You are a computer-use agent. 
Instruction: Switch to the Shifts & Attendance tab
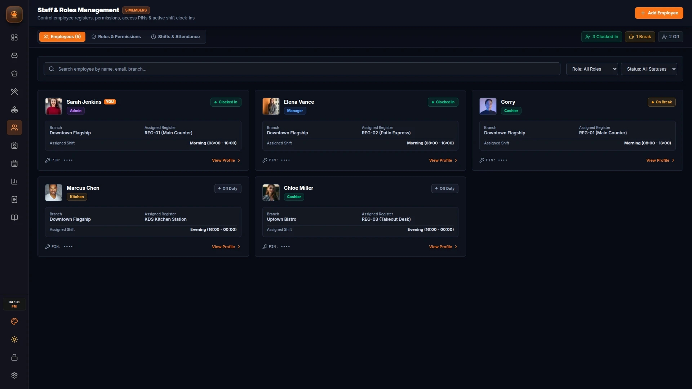tap(176, 37)
